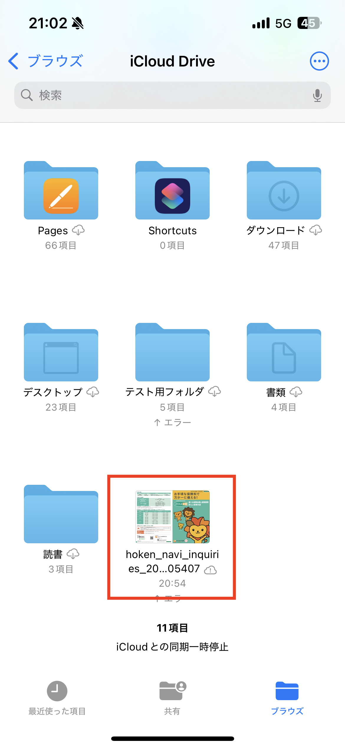Tap the 11項目 item count
This screenshot has width=345, height=748.
(172, 628)
